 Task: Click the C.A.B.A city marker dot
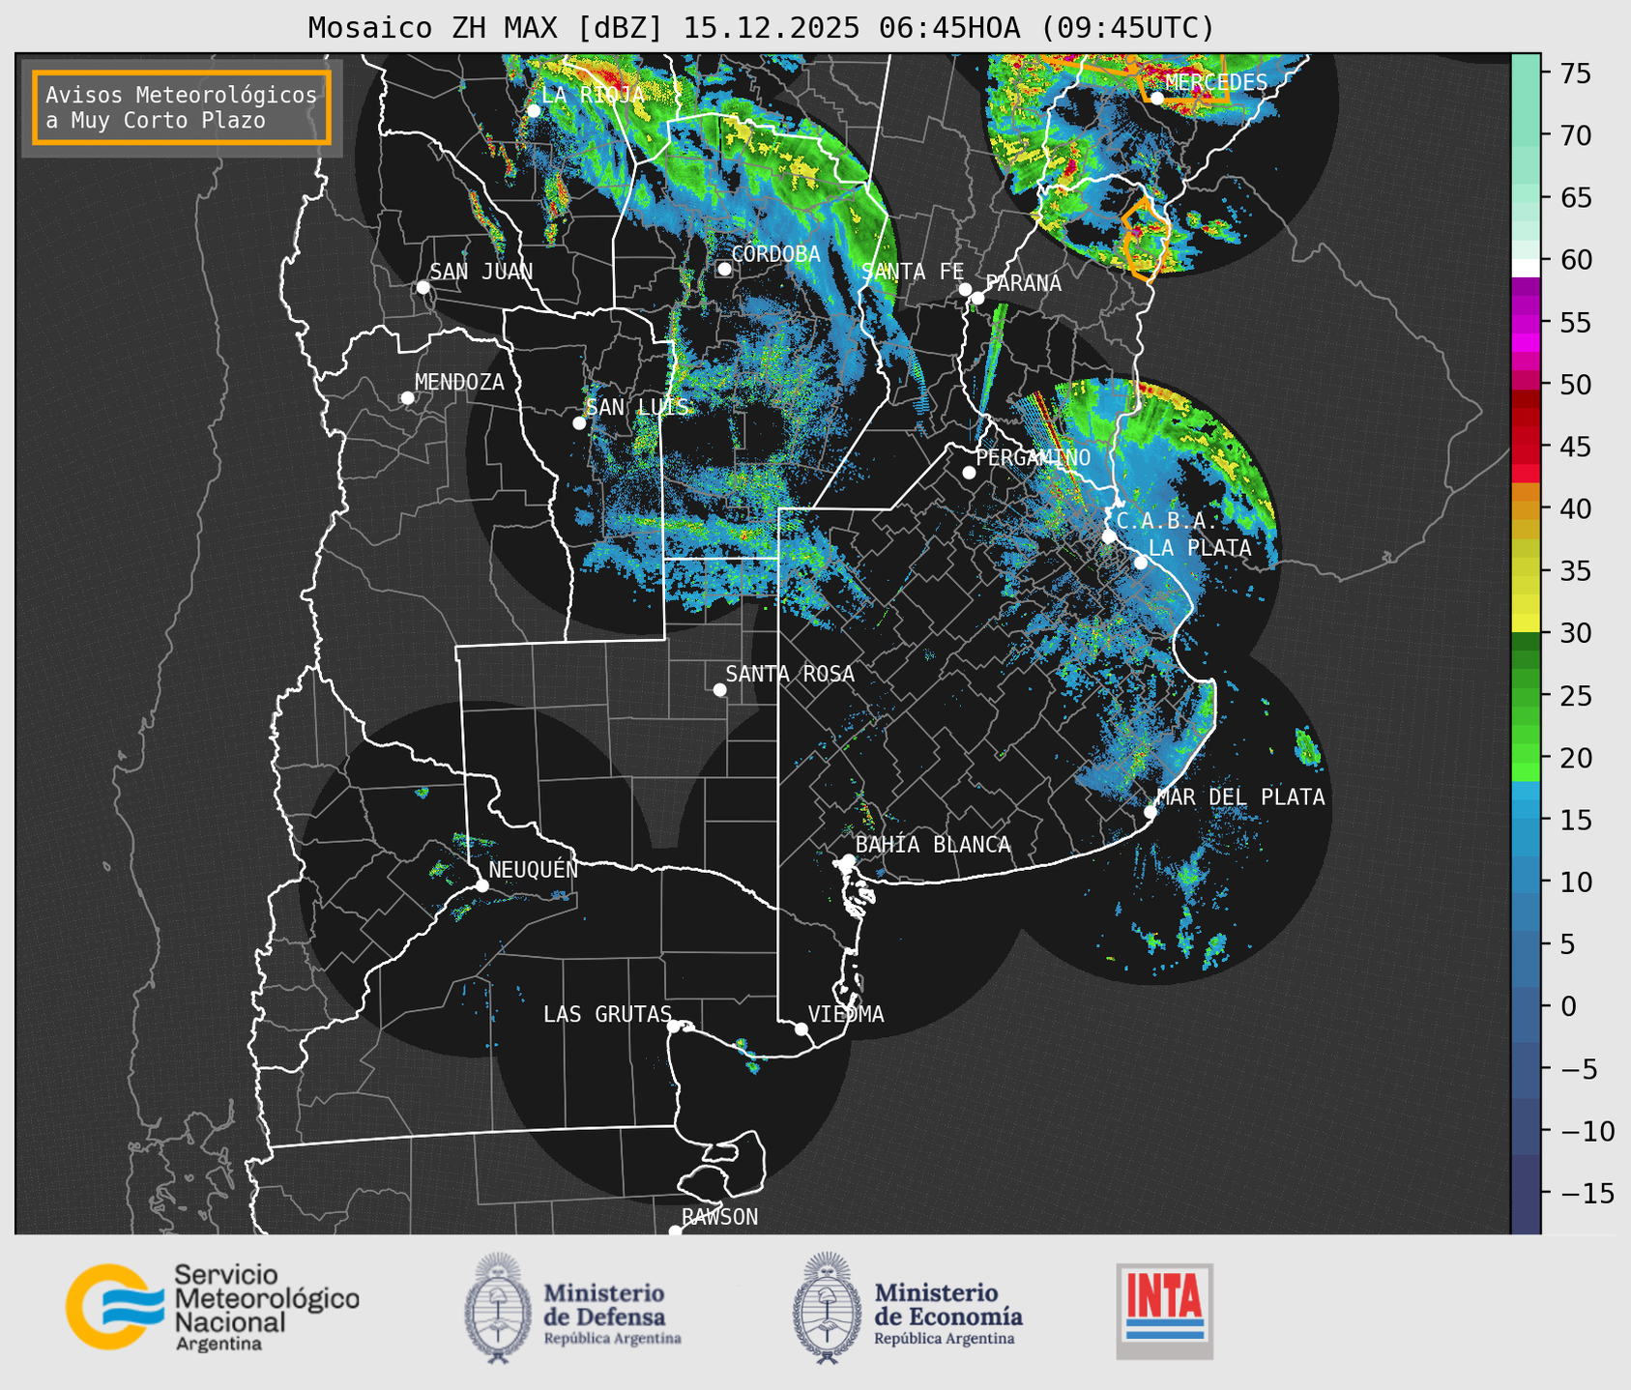1109,536
